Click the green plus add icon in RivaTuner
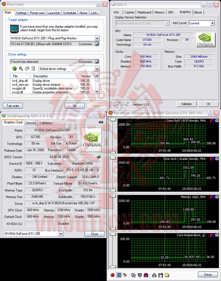The image size is (221, 281). coord(14,68)
